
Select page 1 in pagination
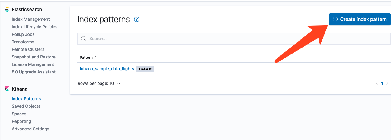click(382, 84)
